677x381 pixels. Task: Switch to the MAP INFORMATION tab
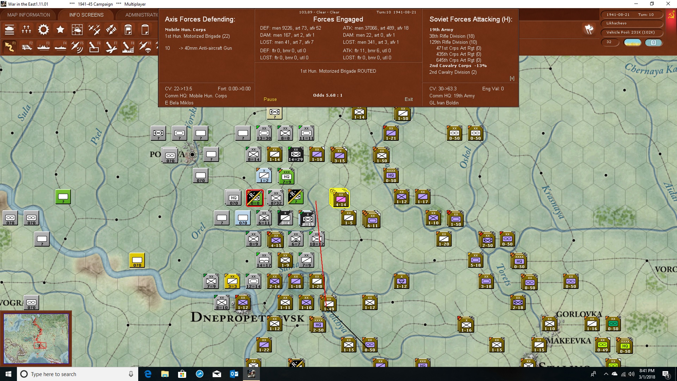tap(29, 15)
